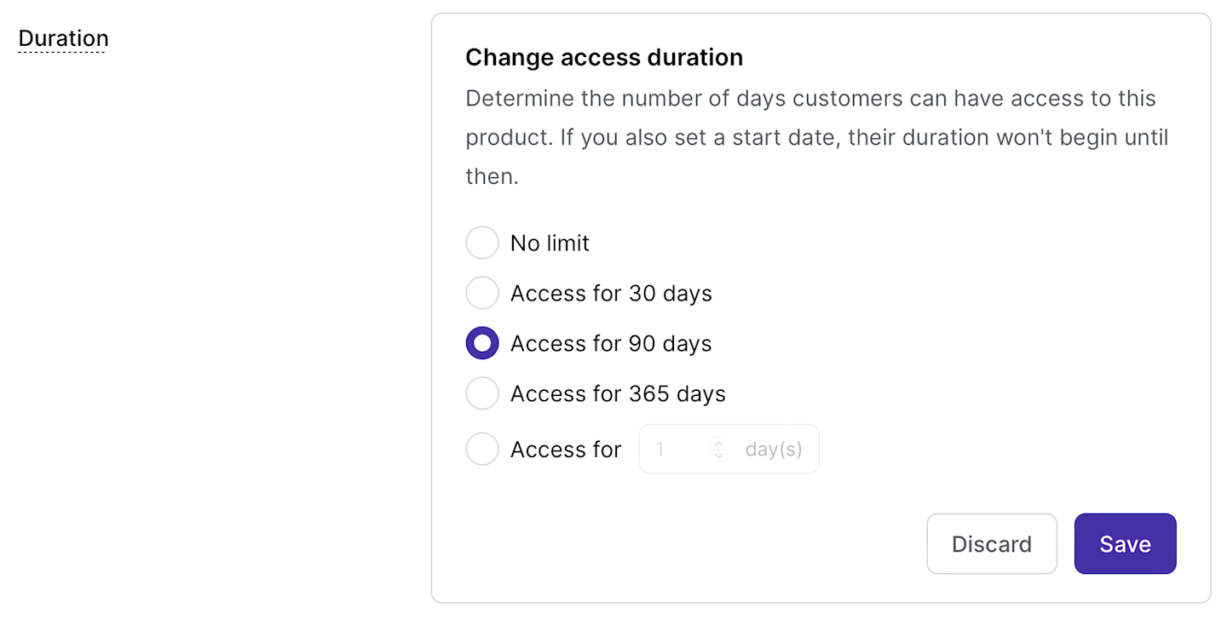The width and height of the screenshot is (1227, 619).
Task: Click the dotted-underlined Duration label
Action: [x=64, y=38]
